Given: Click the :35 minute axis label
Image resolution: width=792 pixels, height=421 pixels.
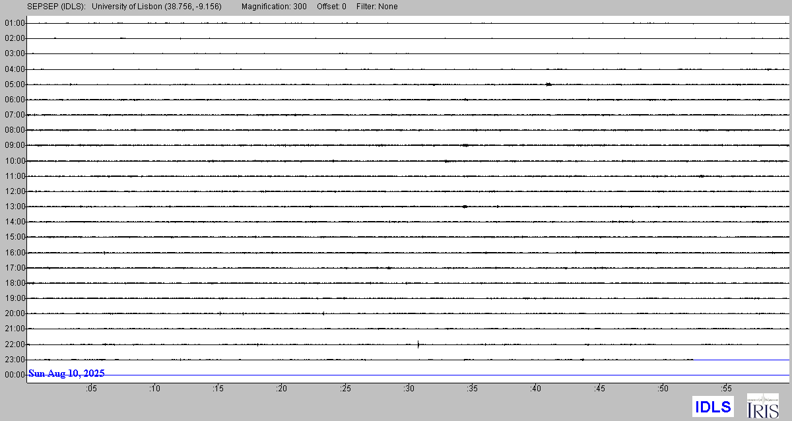Looking at the screenshot, I should [x=473, y=389].
